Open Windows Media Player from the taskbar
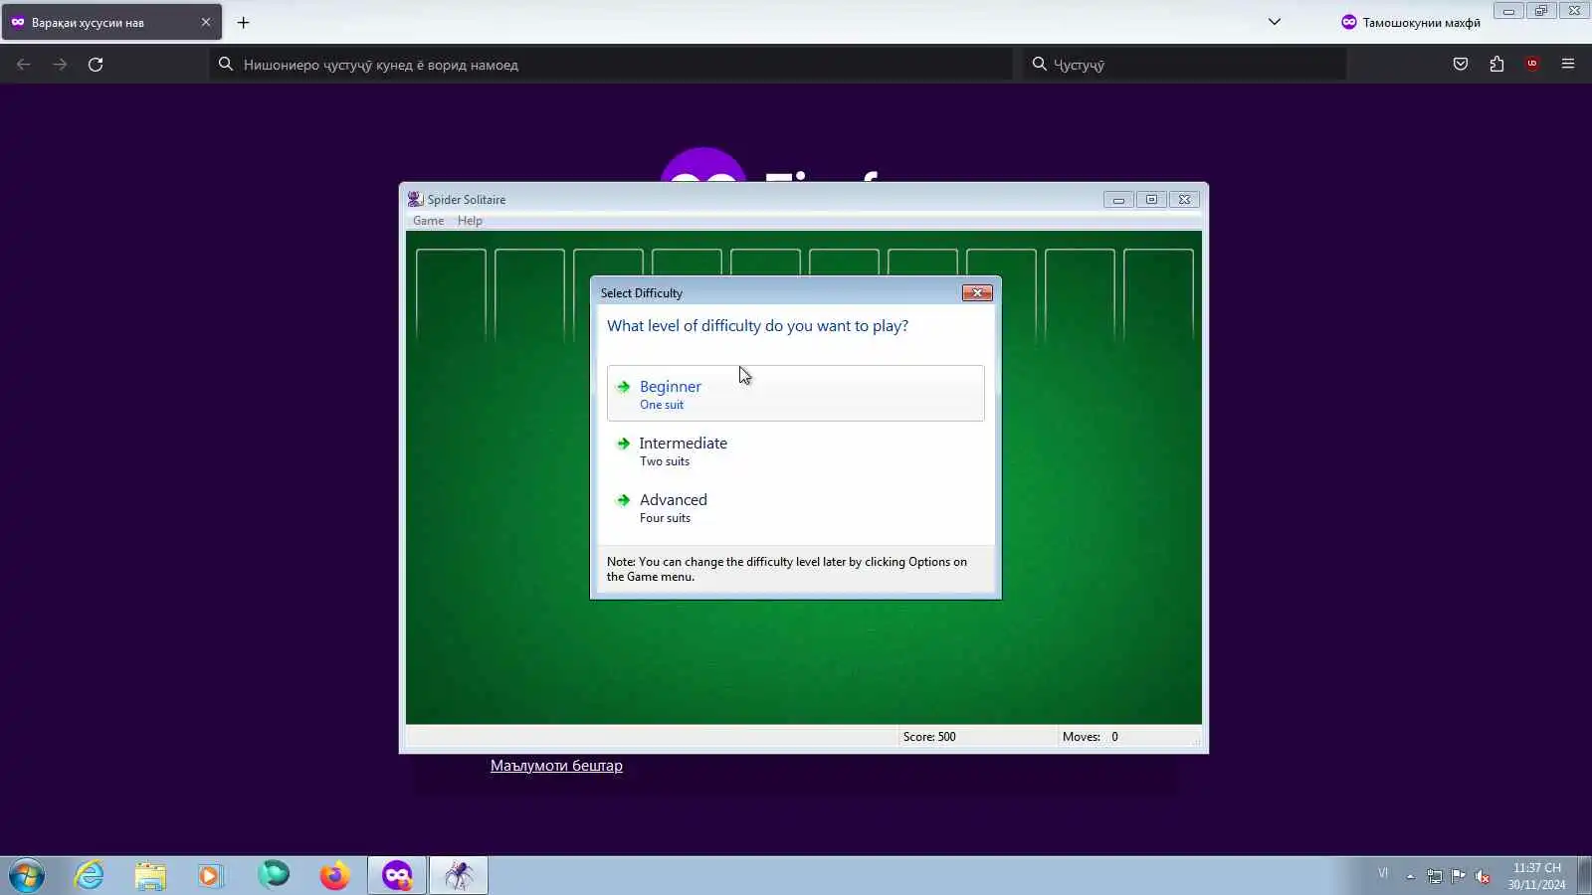 tap(210, 875)
